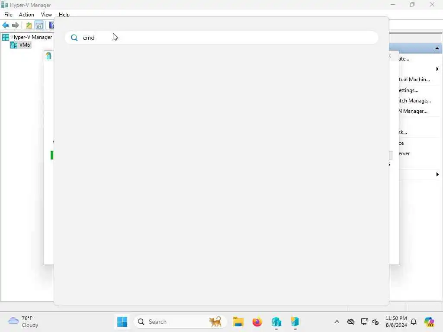Click the Back arrow toolbar icon

(x=6, y=25)
